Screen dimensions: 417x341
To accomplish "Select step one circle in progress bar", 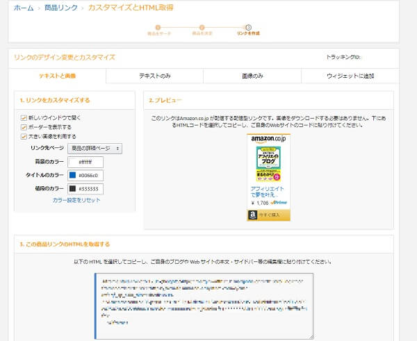I will pos(158,27).
